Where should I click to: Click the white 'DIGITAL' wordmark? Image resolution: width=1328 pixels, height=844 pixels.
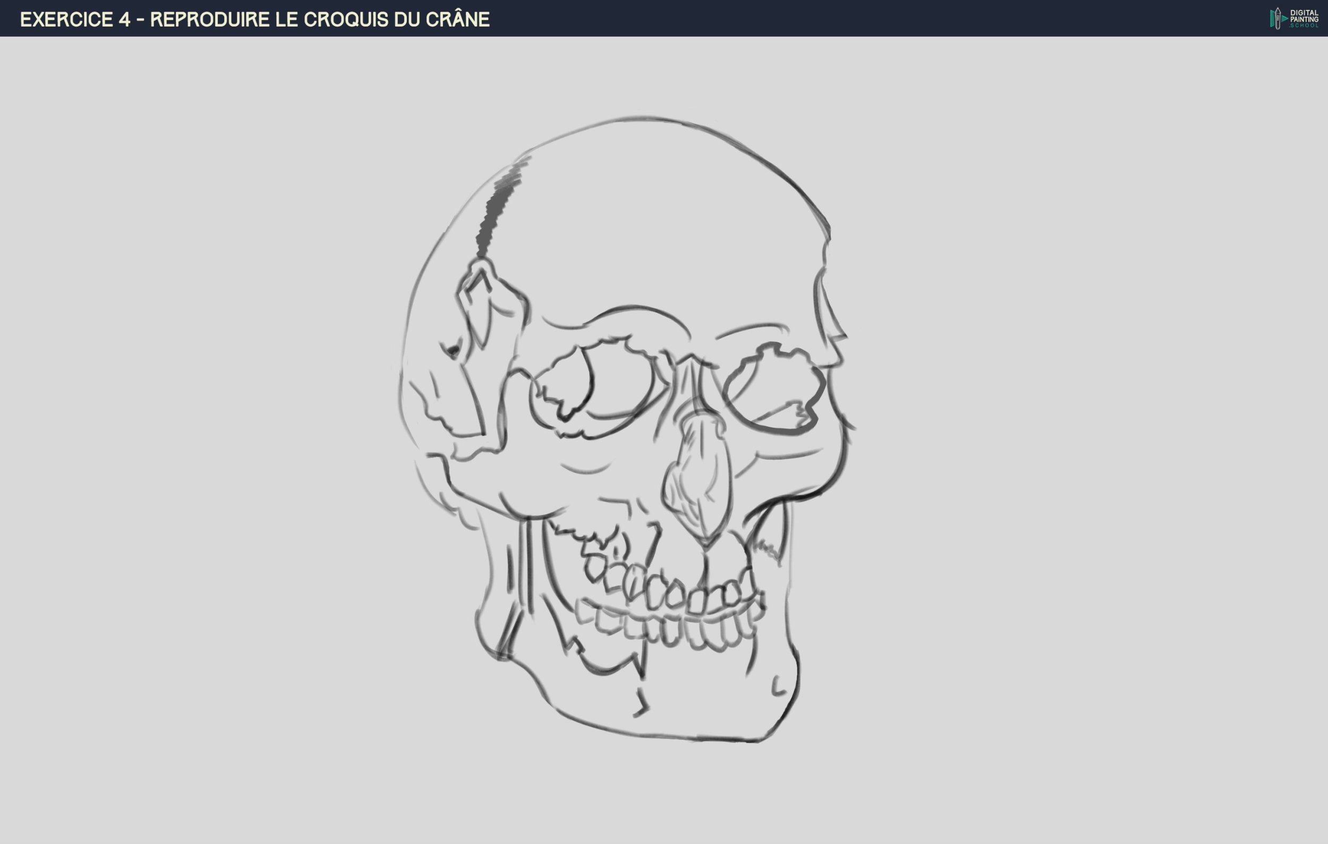tap(1304, 13)
